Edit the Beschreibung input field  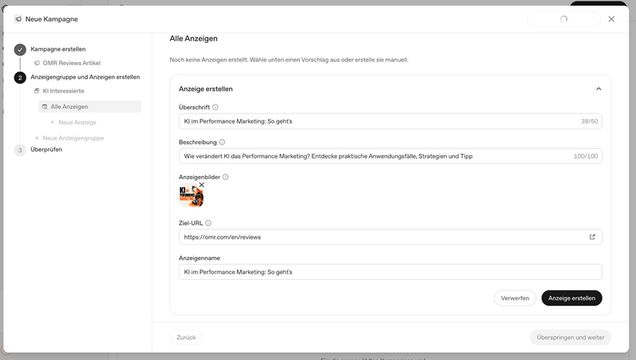click(390, 156)
